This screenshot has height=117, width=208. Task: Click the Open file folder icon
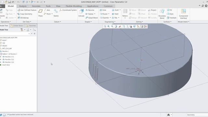coord(6,2)
